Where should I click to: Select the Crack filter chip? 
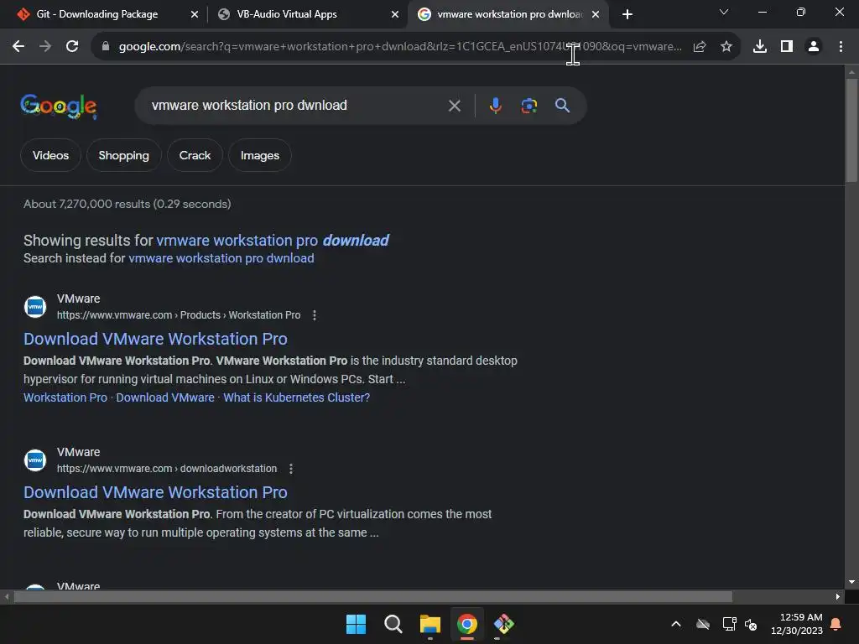195,155
